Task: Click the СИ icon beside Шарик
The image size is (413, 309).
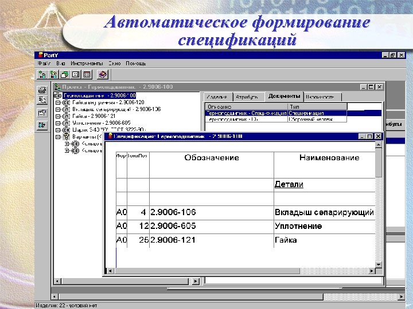Action: coord(66,130)
